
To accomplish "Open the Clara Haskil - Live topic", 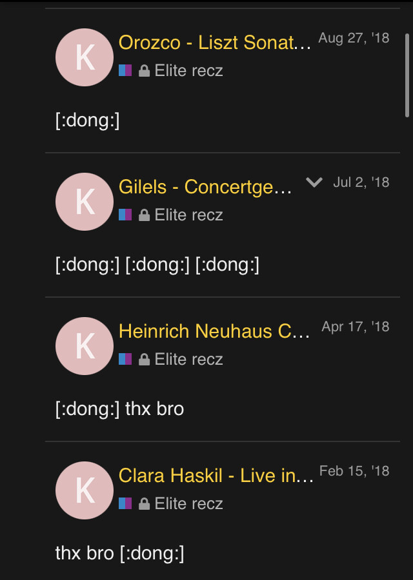I will click(x=216, y=476).
